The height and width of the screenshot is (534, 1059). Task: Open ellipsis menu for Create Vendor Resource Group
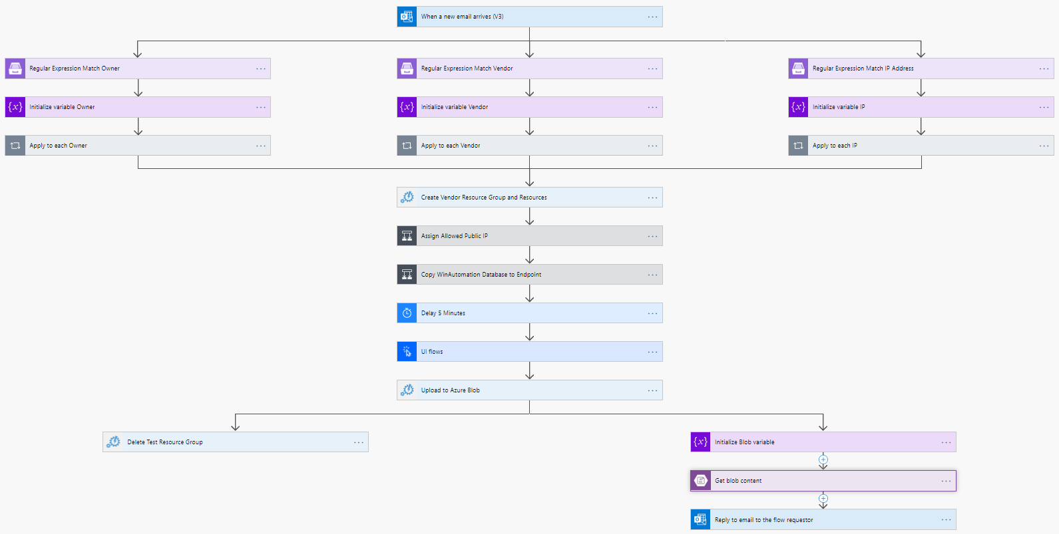coord(652,198)
